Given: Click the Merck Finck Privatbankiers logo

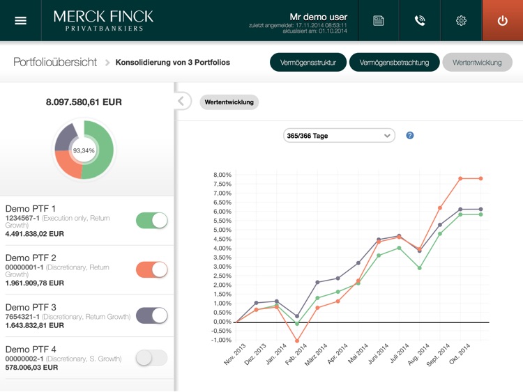Looking at the screenshot, I should click(x=103, y=21).
